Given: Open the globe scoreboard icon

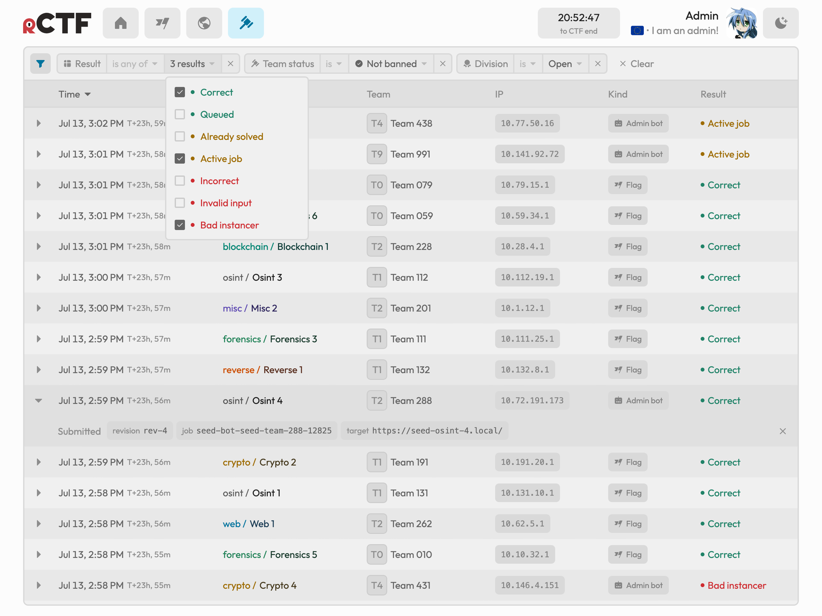Looking at the screenshot, I should [x=204, y=23].
